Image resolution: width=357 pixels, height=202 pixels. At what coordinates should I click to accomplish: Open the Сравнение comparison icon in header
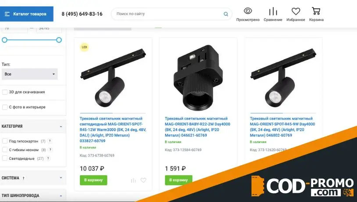click(x=273, y=11)
